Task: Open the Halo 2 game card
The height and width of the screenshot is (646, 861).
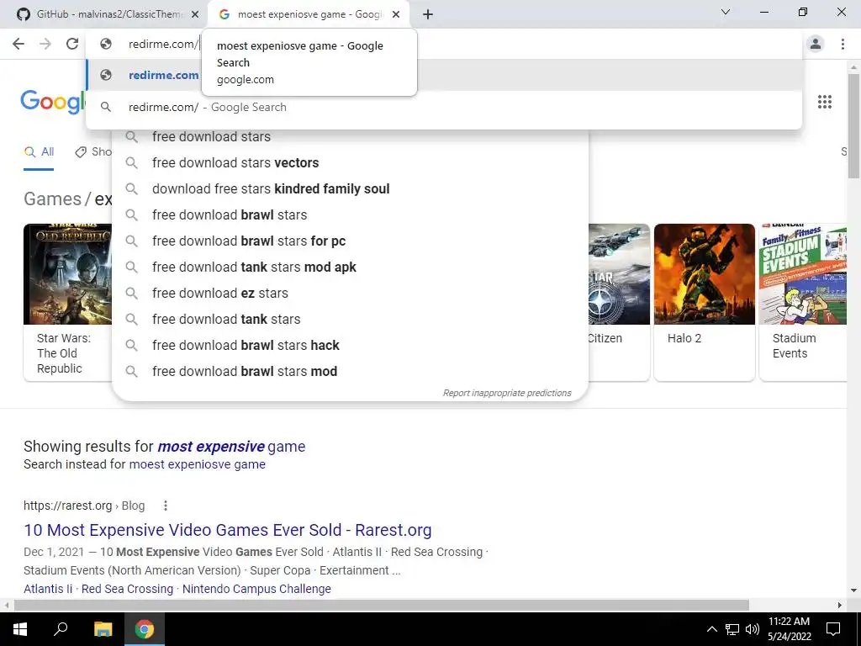Action: click(705, 302)
